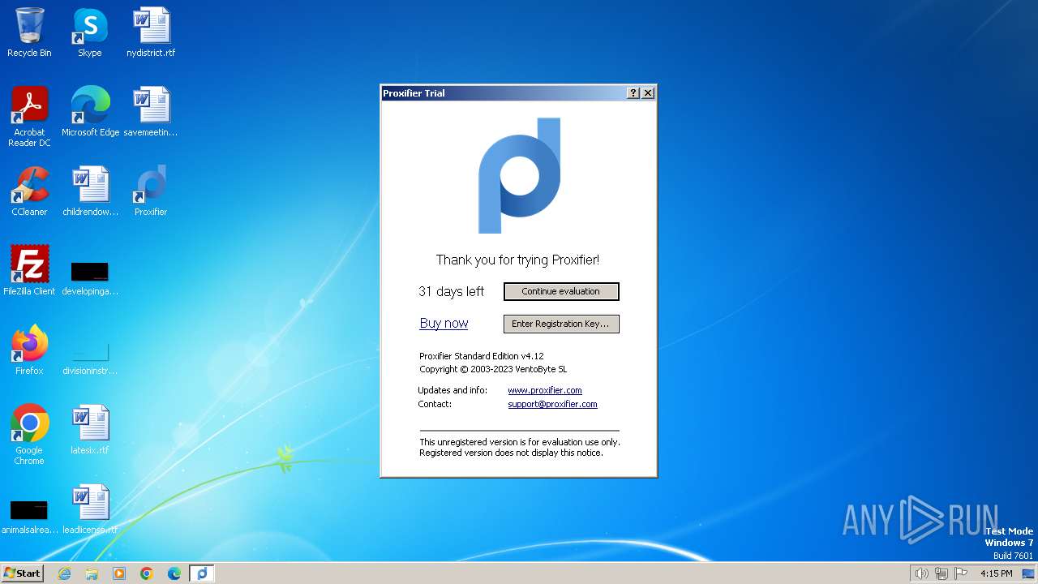Open the volume speaker tray icon
The width and height of the screenshot is (1038, 584).
(x=921, y=573)
